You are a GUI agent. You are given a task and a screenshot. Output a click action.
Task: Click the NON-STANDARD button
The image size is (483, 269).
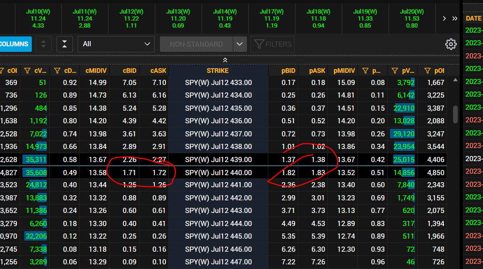(196, 44)
